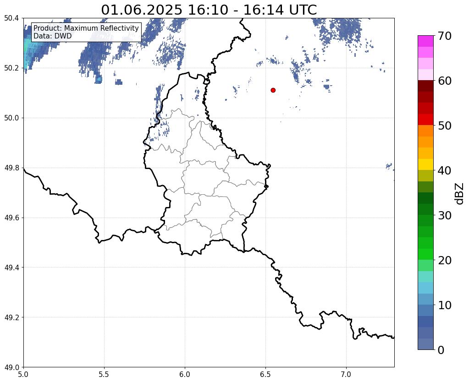469x382 pixels.
Task: Click the x-axis longitude label 5.0
Action: click(x=23, y=374)
